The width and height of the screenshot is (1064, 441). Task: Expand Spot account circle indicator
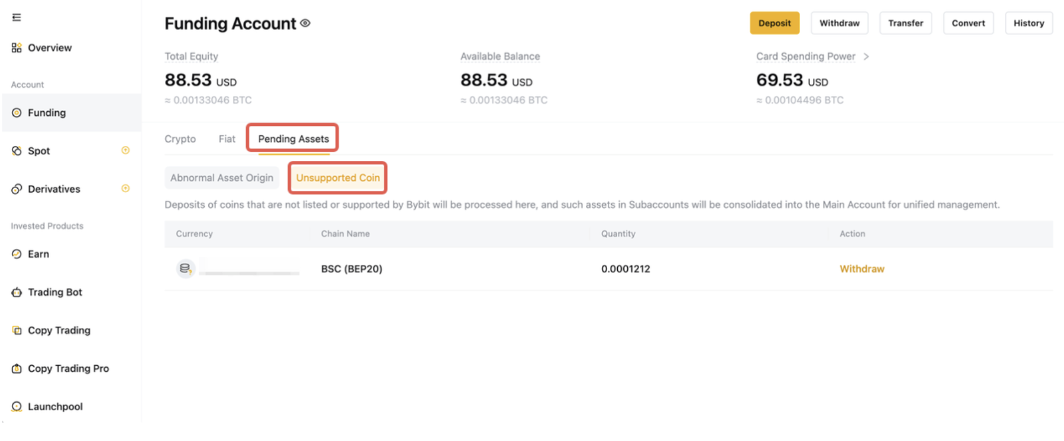(125, 151)
